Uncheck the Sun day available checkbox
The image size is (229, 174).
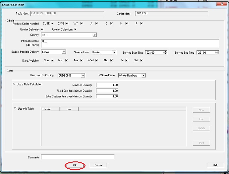click(x=52, y=60)
